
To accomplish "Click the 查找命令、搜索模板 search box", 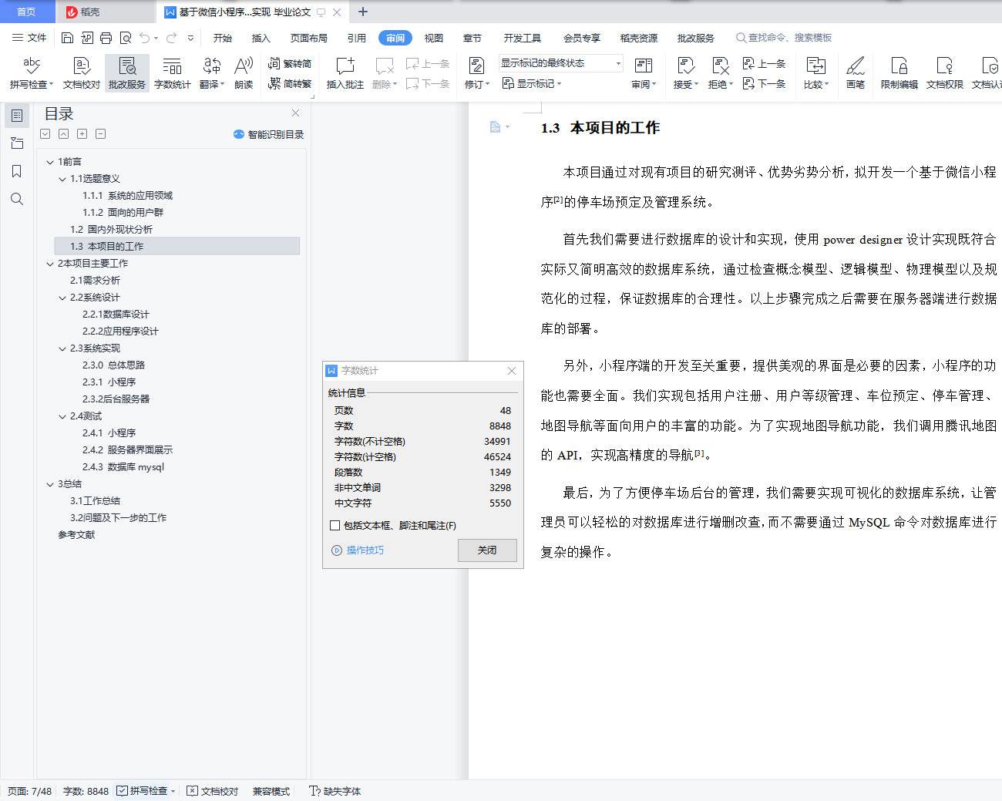I will pos(784,38).
